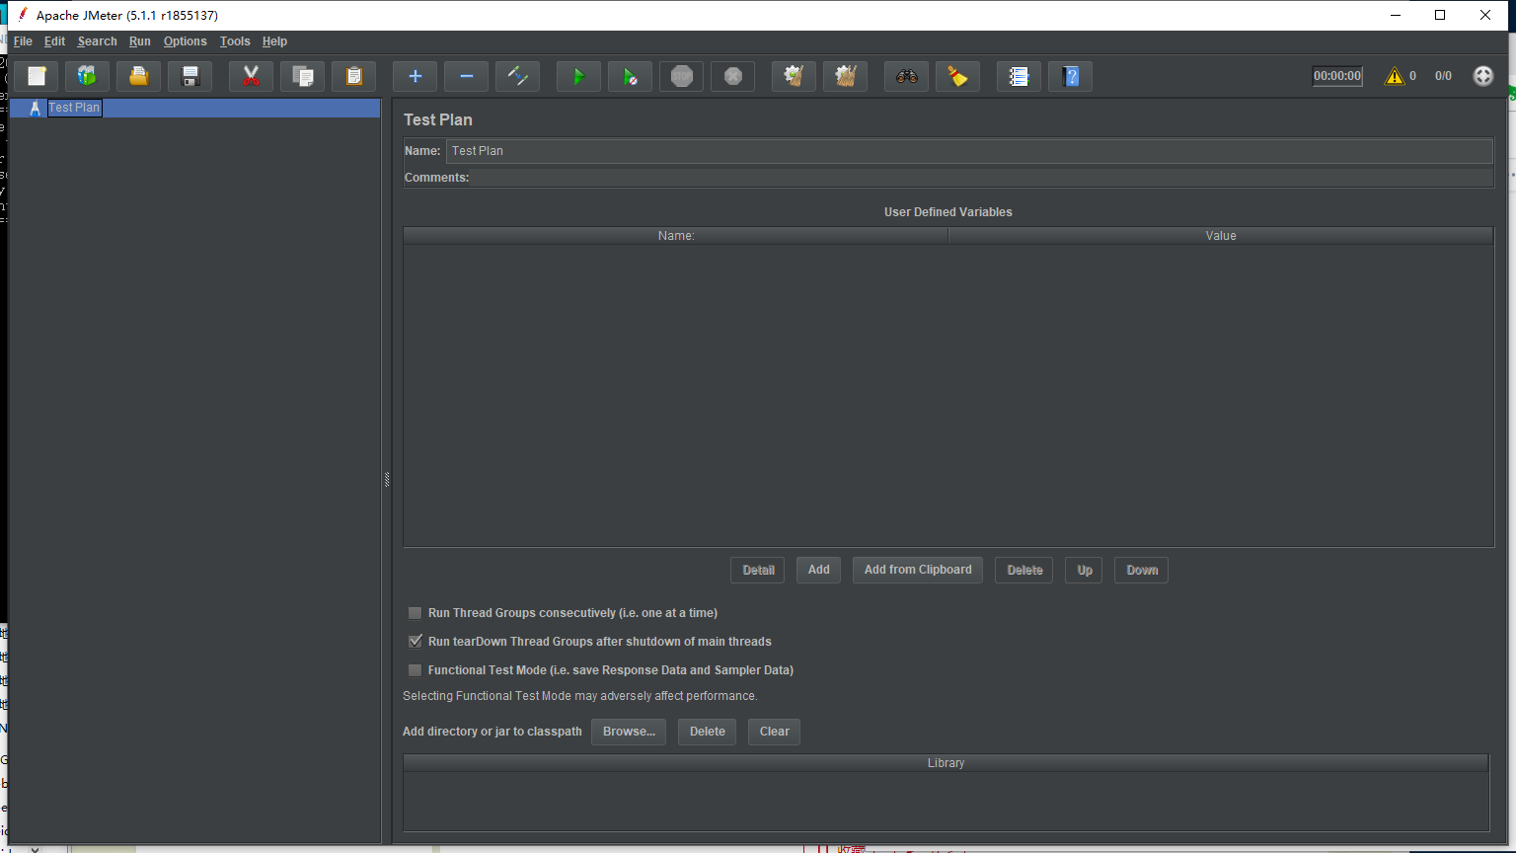Click the Clear results broom icon

tap(795, 76)
